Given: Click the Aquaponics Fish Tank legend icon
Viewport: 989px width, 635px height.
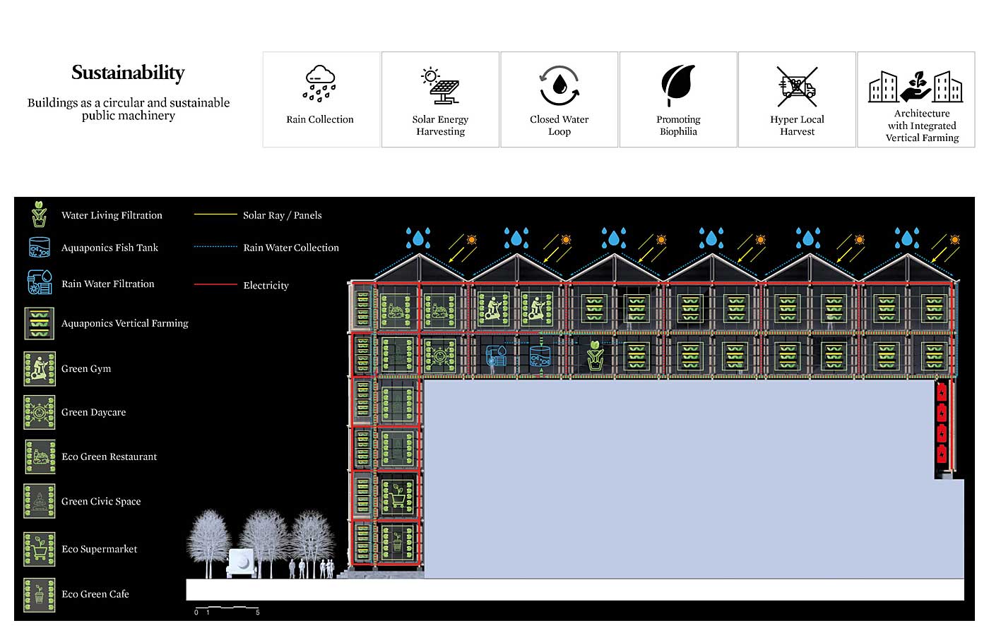Looking at the screenshot, I should pos(40,248).
